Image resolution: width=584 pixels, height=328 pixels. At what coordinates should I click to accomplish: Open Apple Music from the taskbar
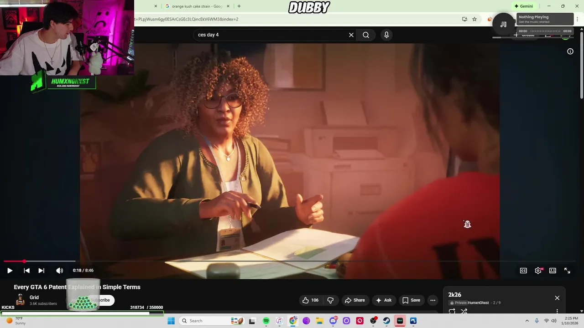[280, 321]
